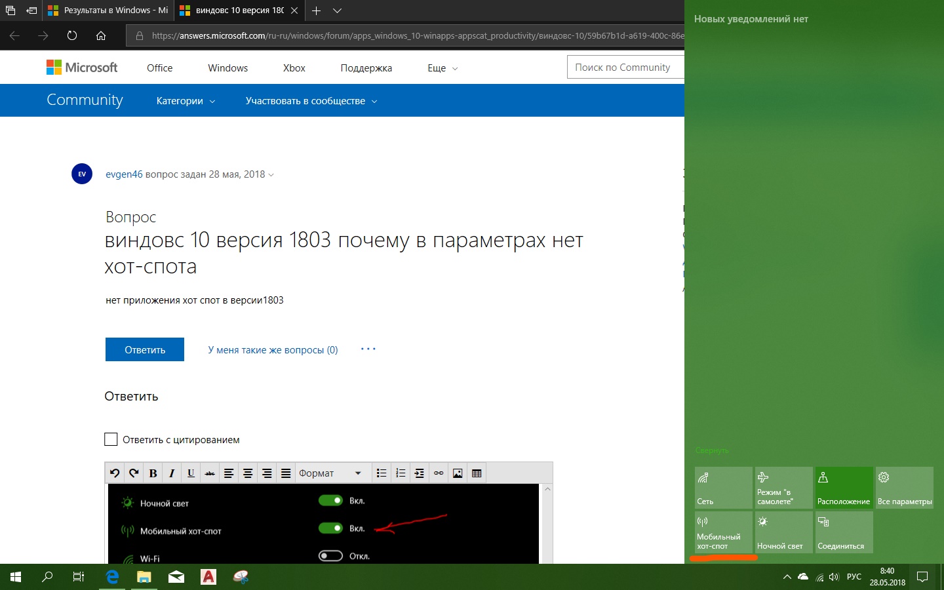
Task: Open the 'Все параметры' settings tile
Action: pos(905,487)
